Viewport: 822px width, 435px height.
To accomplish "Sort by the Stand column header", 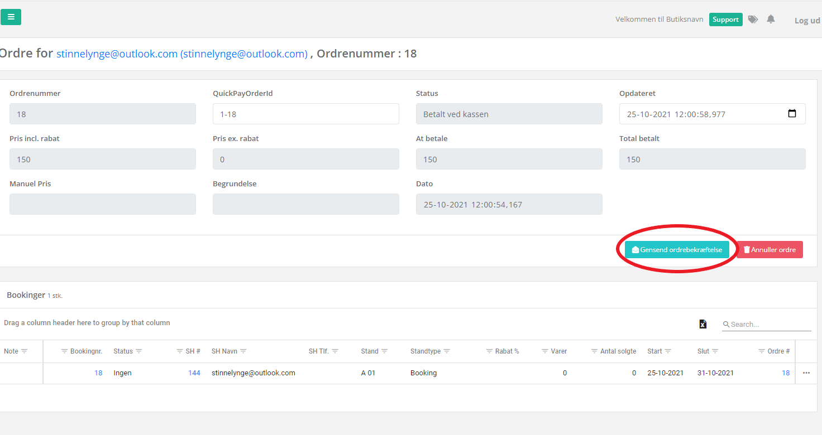I will click(x=369, y=351).
